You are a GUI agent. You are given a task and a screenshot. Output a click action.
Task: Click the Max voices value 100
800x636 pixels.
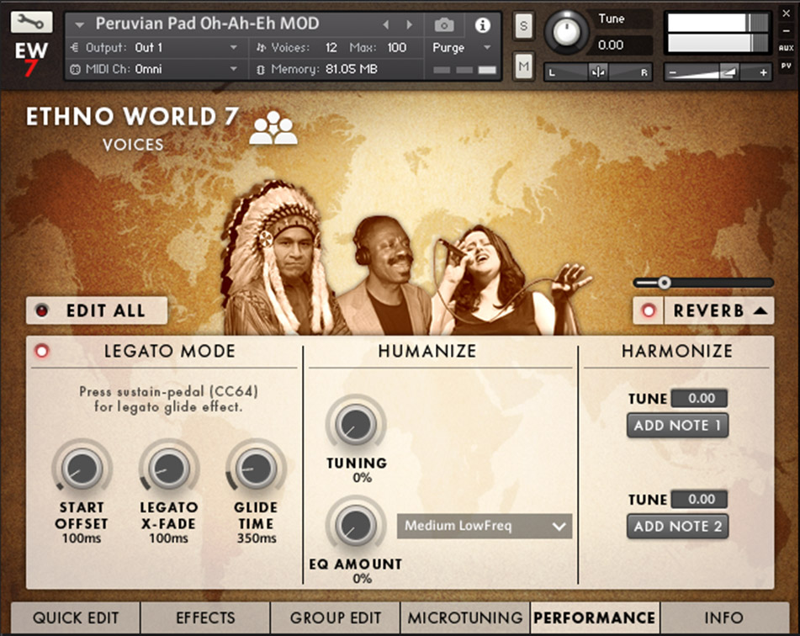pyautogui.click(x=396, y=47)
